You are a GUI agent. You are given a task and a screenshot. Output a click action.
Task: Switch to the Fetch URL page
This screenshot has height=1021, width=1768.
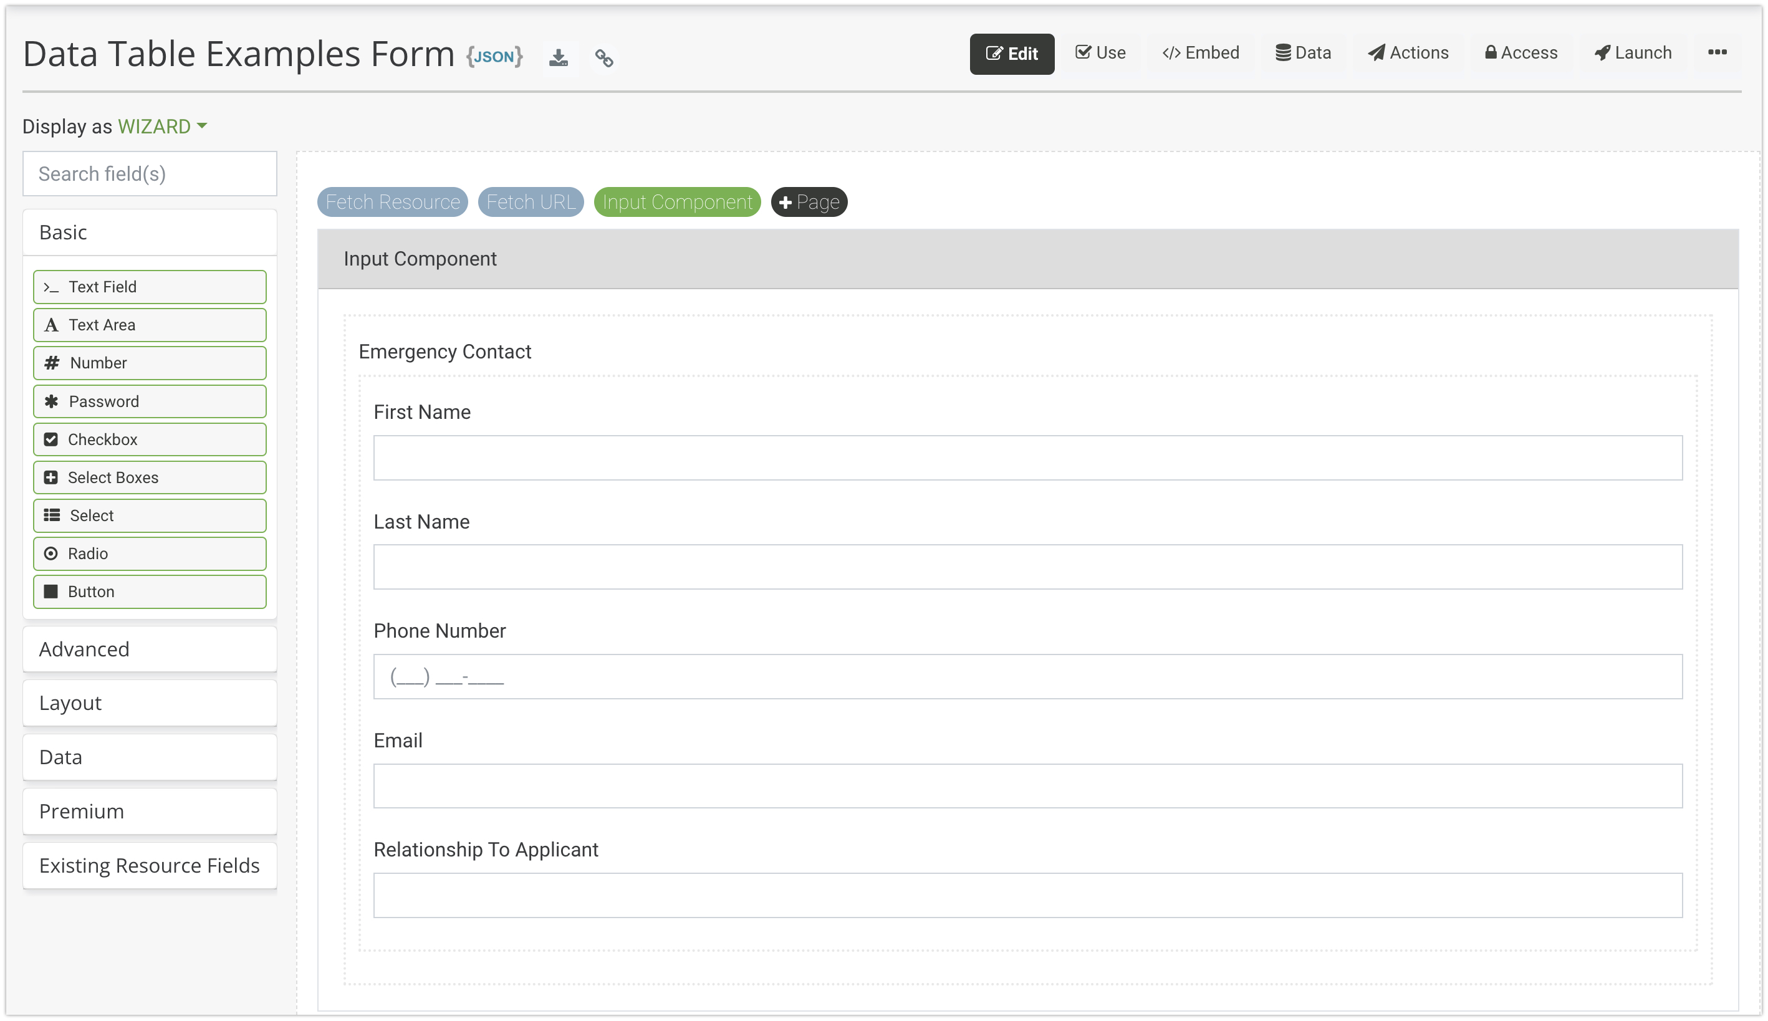tap(530, 202)
